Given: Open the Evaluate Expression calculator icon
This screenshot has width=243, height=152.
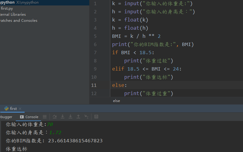Looking at the screenshot, I should click(x=96, y=117).
